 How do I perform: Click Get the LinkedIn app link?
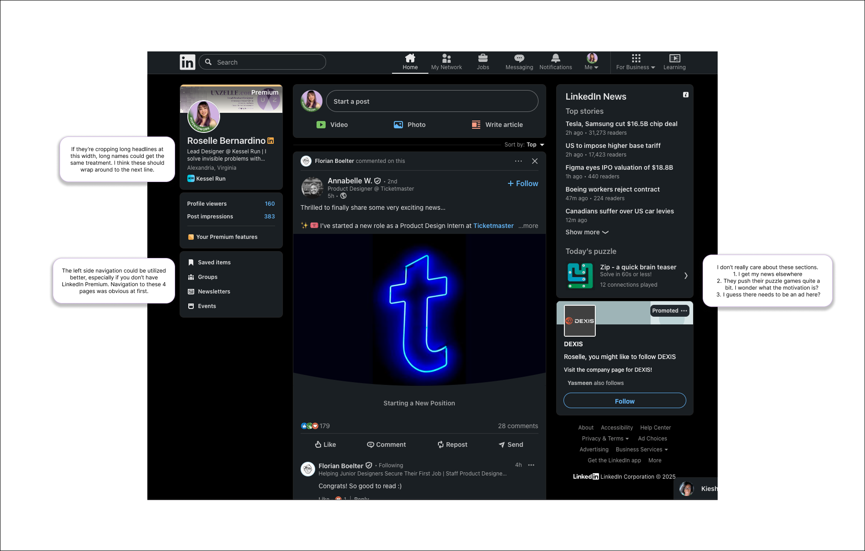pyautogui.click(x=614, y=460)
